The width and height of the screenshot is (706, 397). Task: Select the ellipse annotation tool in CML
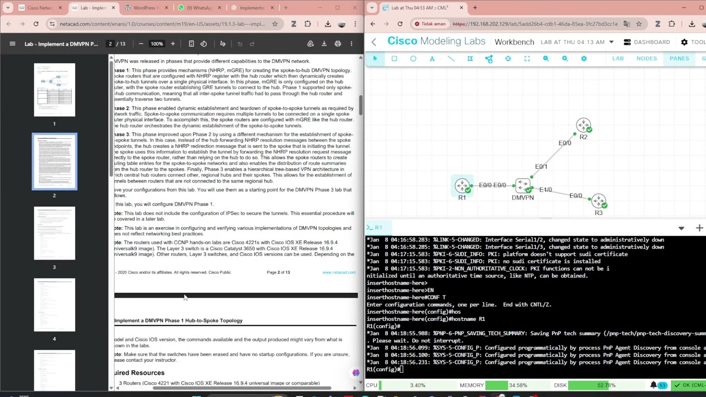click(x=413, y=58)
